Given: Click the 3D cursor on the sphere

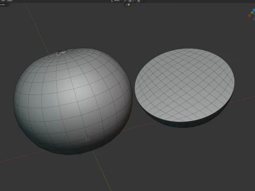Looking at the screenshot, I should (88, 140).
